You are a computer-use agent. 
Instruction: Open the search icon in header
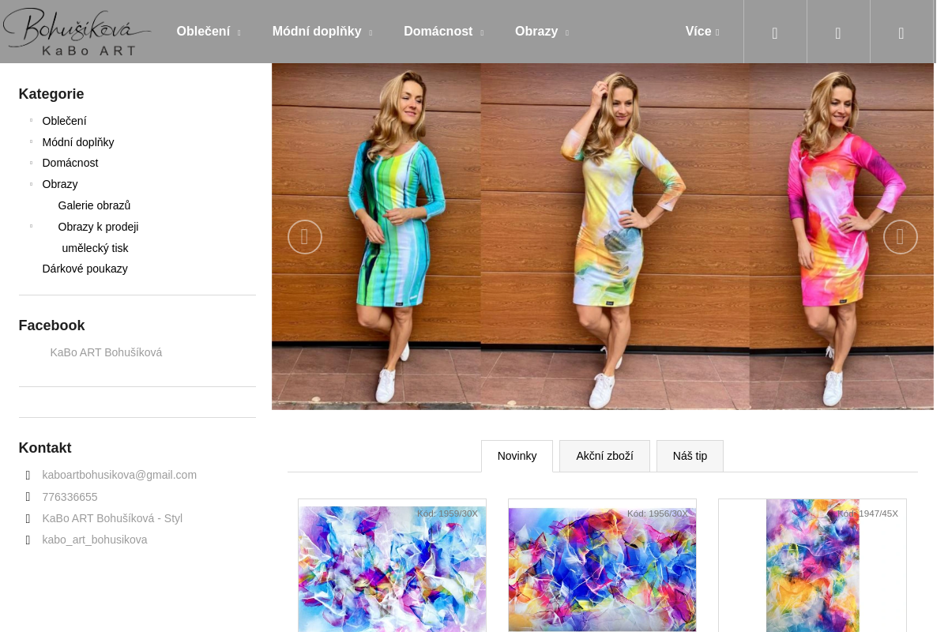tap(775, 32)
